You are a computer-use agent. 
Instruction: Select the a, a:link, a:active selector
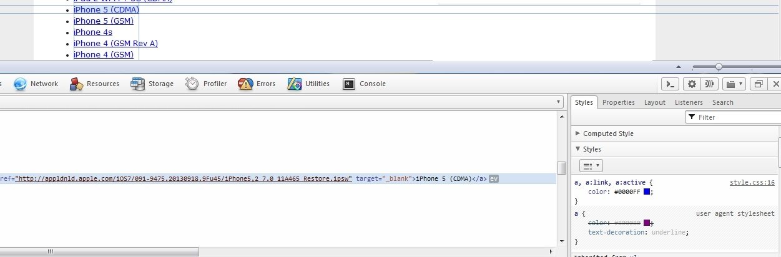tap(609, 183)
